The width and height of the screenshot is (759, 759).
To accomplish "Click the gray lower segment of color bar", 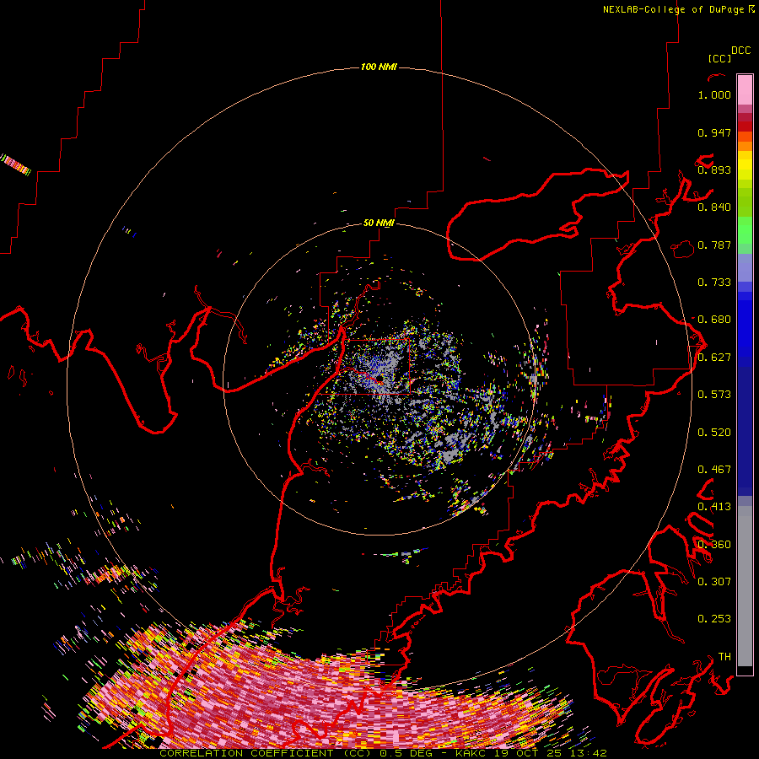I will coord(745,586).
